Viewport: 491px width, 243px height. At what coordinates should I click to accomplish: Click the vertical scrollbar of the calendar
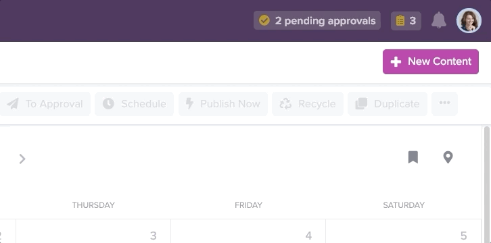pos(487,184)
